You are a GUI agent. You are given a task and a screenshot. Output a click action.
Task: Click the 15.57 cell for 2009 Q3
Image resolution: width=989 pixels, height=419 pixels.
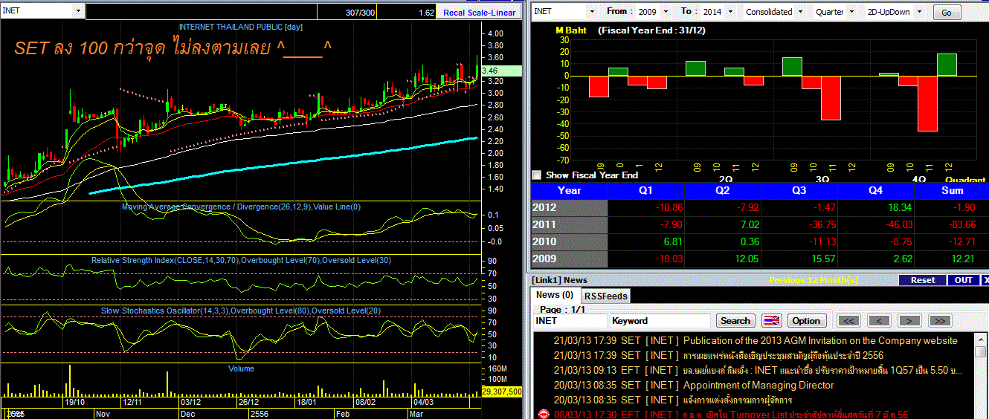799,259
